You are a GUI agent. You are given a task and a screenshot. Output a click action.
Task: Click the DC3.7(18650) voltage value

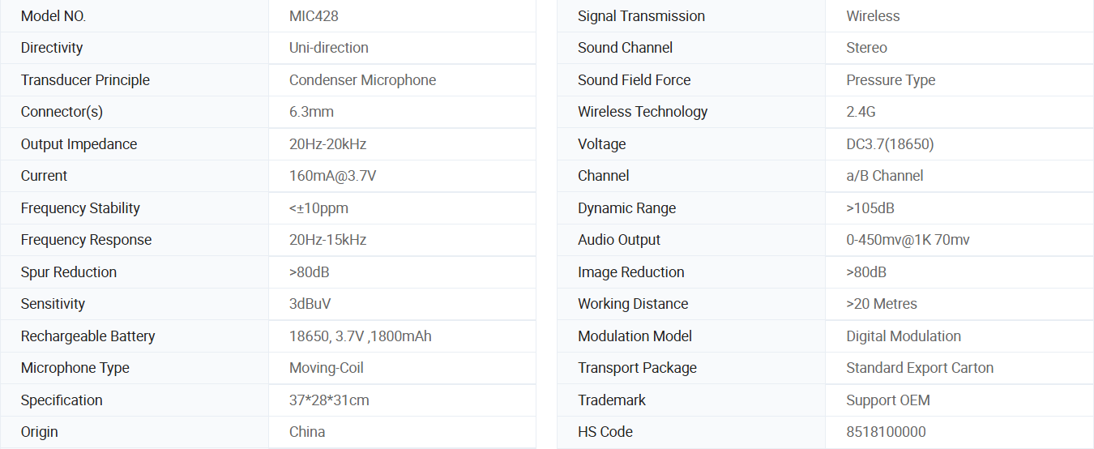pyautogui.click(x=890, y=144)
